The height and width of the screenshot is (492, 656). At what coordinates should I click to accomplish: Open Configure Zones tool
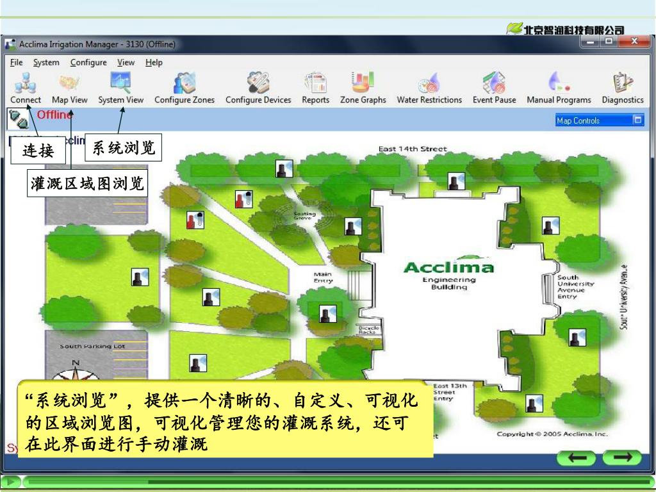(184, 88)
